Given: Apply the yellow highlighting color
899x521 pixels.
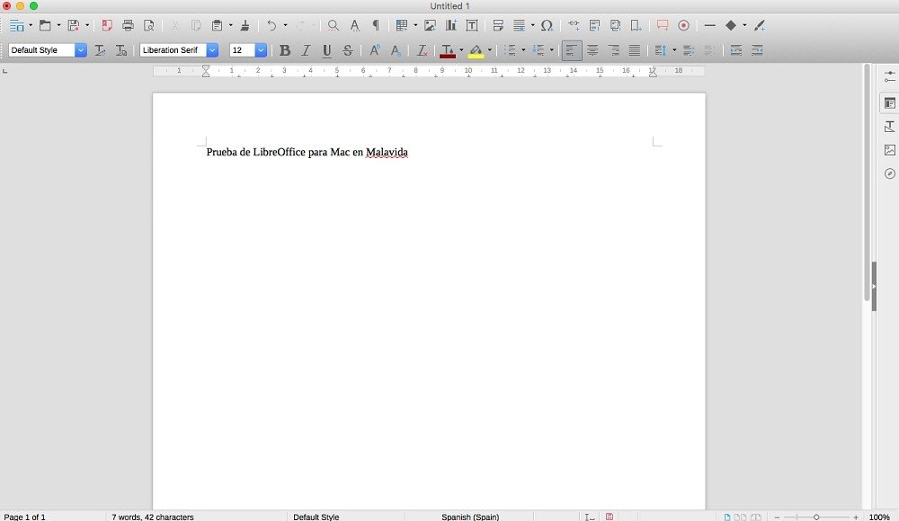Looking at the screenshot, I should click(476, 50).
